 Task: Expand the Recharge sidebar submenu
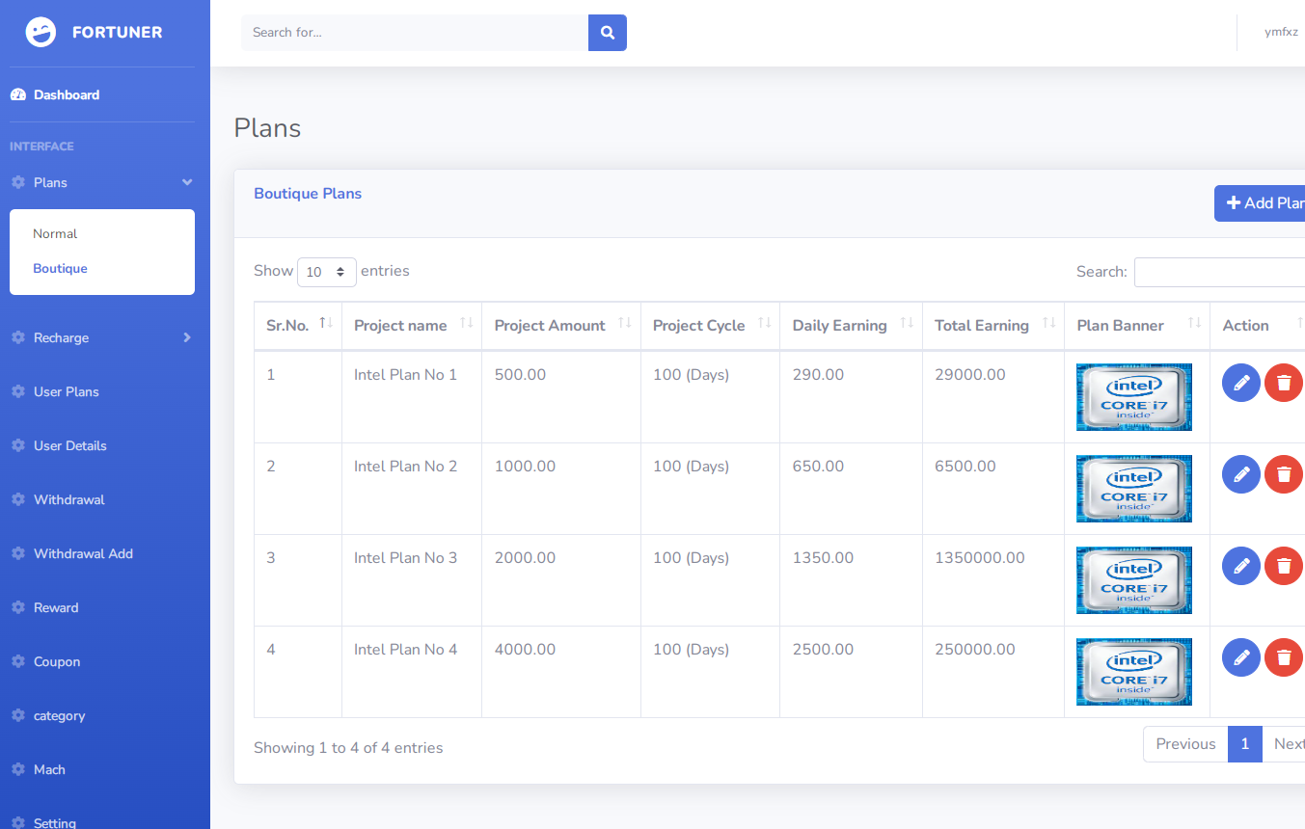(187, 337)
